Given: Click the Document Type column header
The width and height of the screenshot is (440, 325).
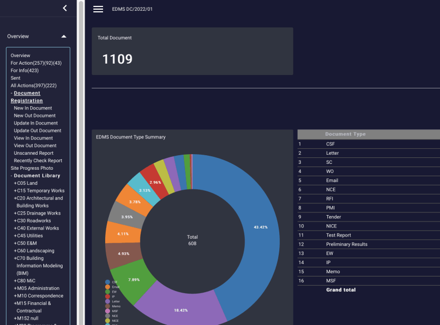Looking at the screenshot, I should (345, 134).
